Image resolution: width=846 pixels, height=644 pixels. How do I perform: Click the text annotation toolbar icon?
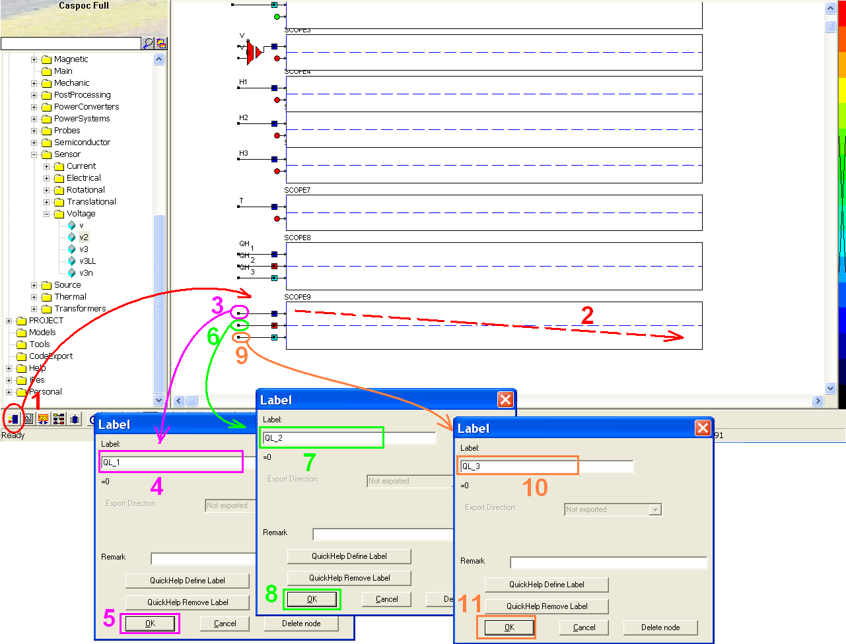coord(28,418)
